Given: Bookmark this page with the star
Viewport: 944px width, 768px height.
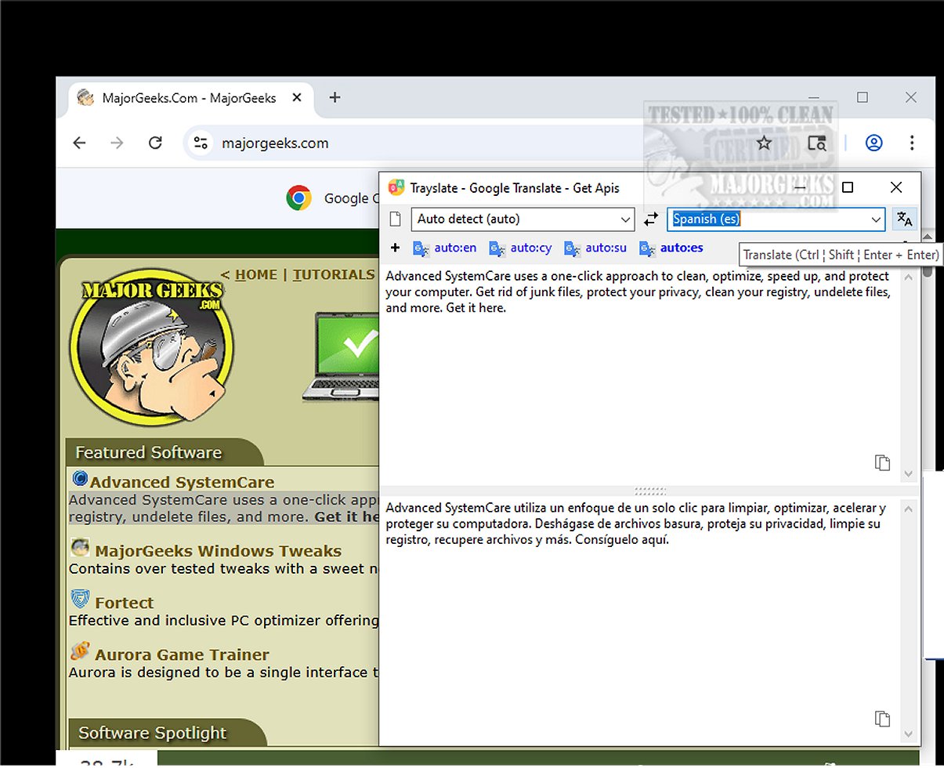Looking at the screenshot, I should coord(764,143).
